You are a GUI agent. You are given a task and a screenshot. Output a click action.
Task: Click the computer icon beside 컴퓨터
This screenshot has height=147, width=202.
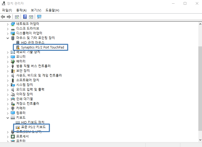[13, 113]
